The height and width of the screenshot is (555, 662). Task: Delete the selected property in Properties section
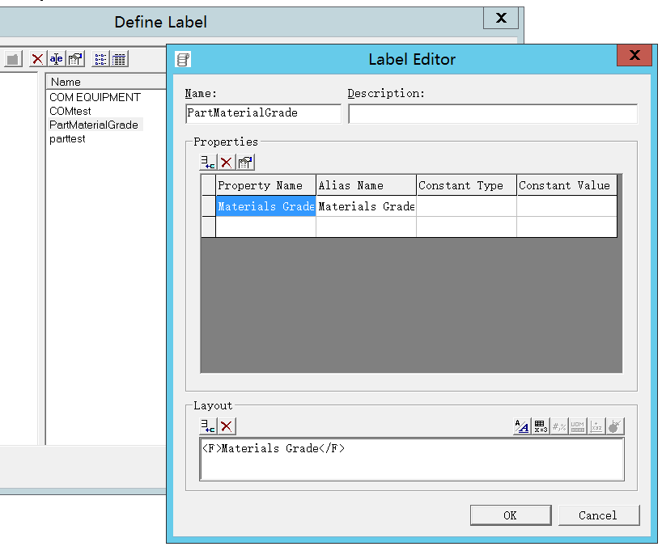(227, 163)
